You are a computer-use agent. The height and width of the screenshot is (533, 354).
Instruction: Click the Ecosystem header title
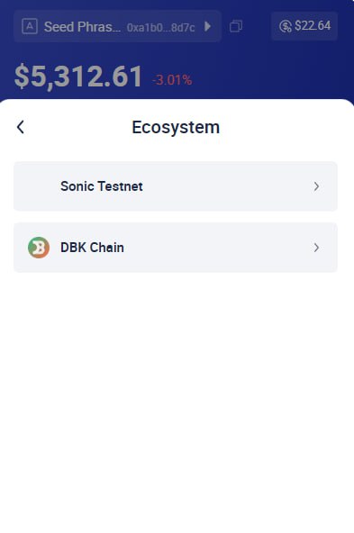176,127
